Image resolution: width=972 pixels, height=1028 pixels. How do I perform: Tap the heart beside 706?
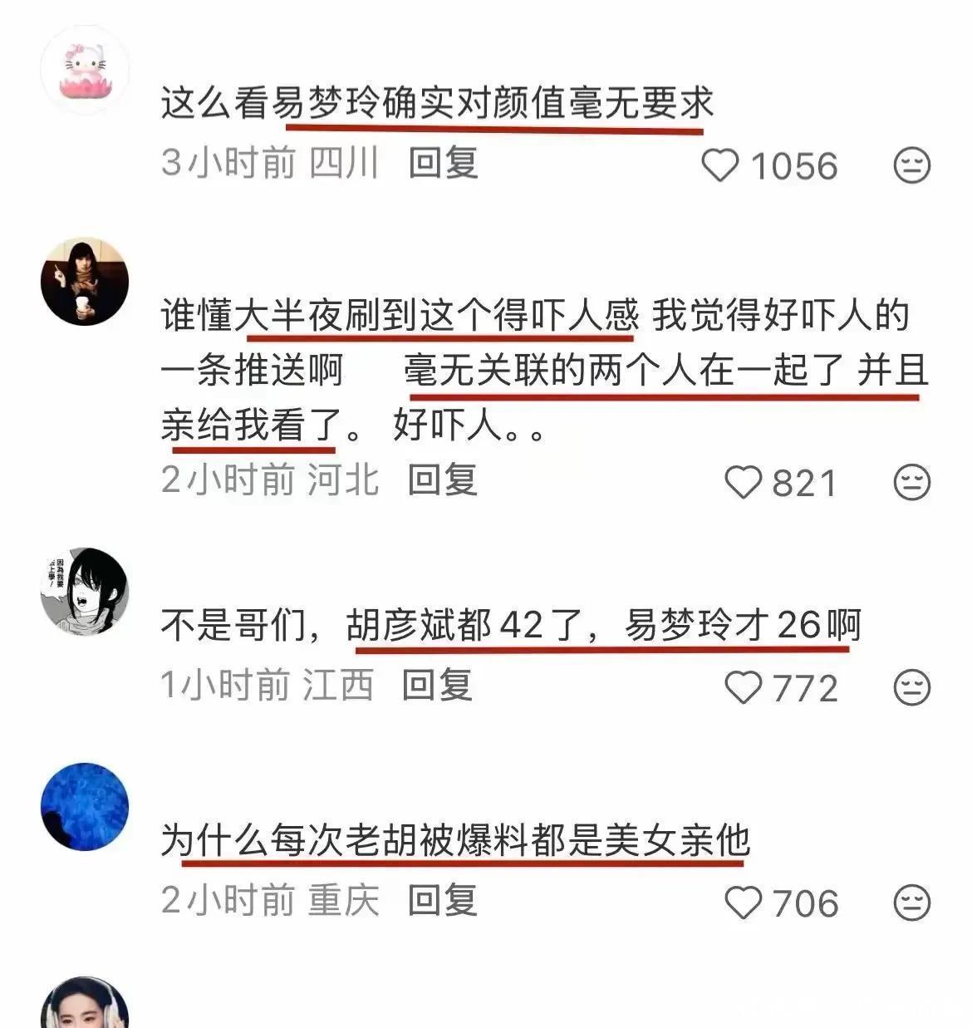(744, 903)
